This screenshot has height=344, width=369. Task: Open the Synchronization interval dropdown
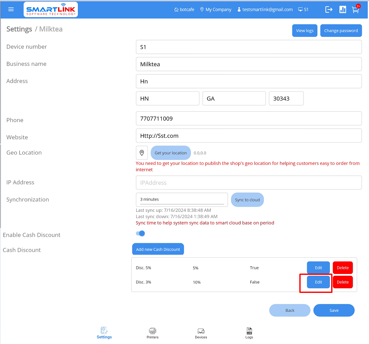pos(182,199)
